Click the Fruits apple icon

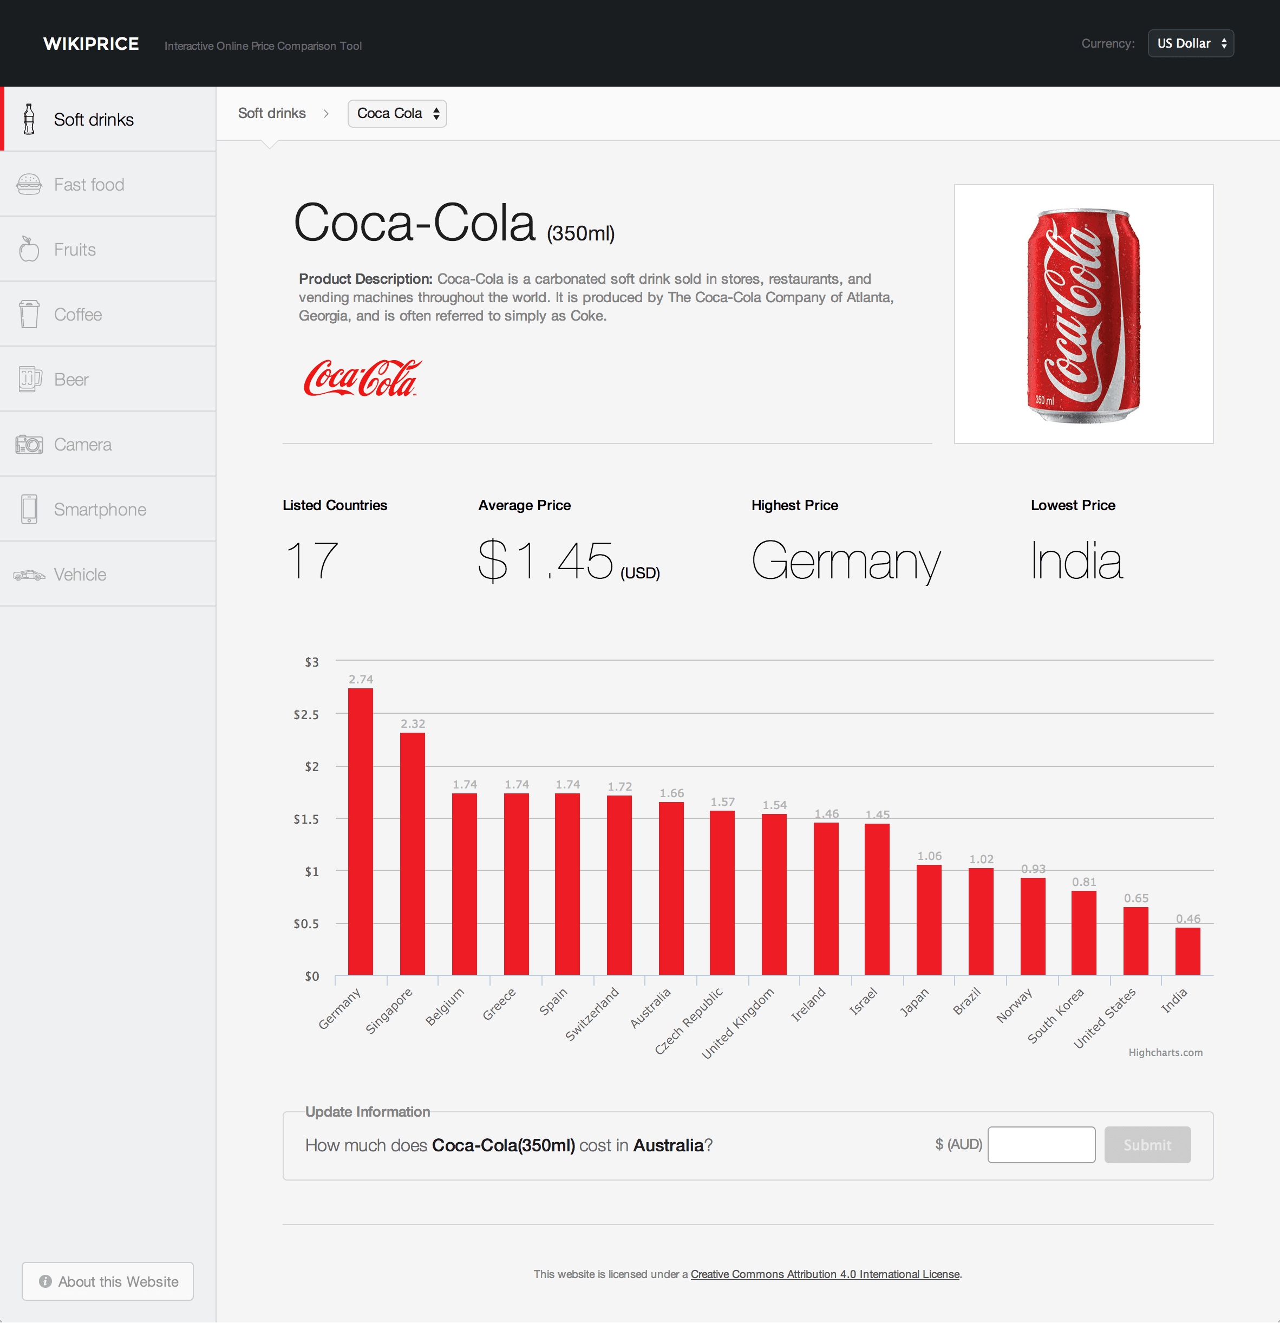[29, 249]
